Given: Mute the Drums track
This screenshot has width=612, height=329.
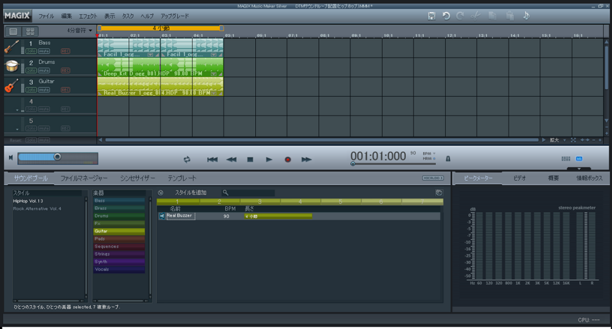Looking at the screenshot, I should click(44, 71).
